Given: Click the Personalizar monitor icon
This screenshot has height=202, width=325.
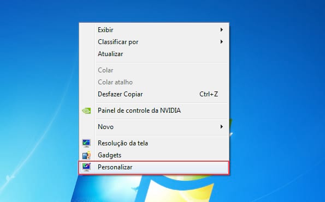Looking at the screenshot, I should point(86,167).
